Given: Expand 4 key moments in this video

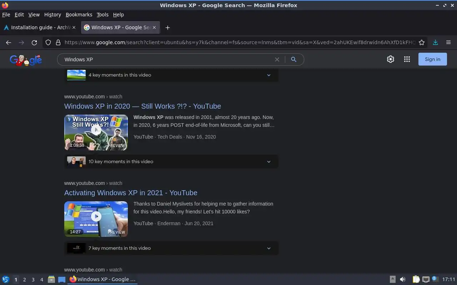Looking at the screenshot, I should pos(171,75).
